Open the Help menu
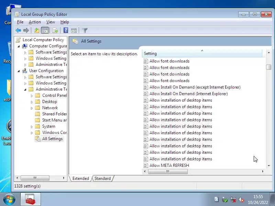This screenshot has width=275, height=206. 65,22
